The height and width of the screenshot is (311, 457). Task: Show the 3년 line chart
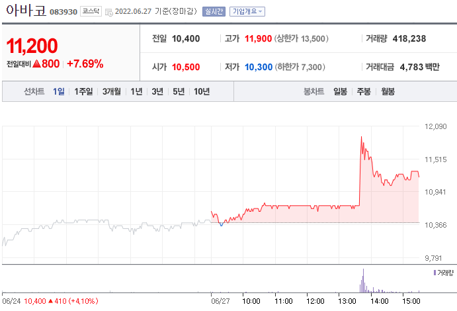click(x=157, y=91)
